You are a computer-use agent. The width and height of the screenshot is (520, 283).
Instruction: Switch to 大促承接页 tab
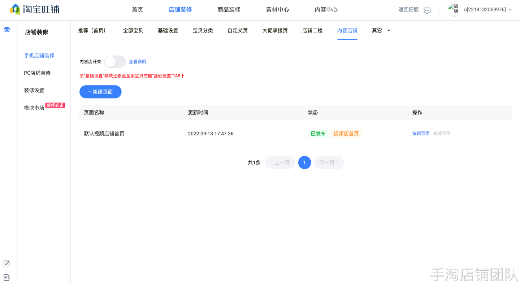pyautogui.click(x=275, y=30)
